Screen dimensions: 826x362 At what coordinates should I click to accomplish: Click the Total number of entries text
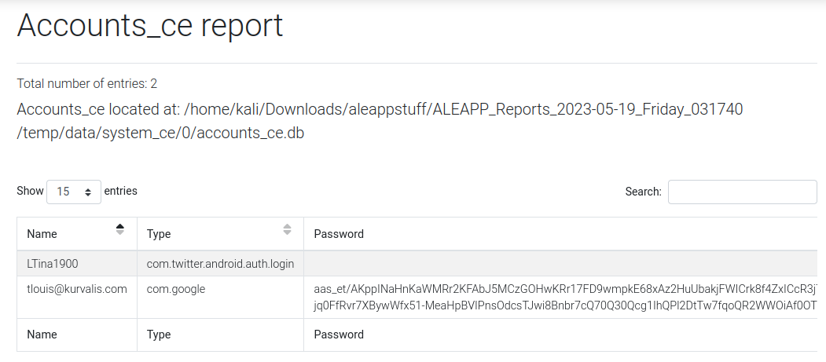tap(87, 83)
